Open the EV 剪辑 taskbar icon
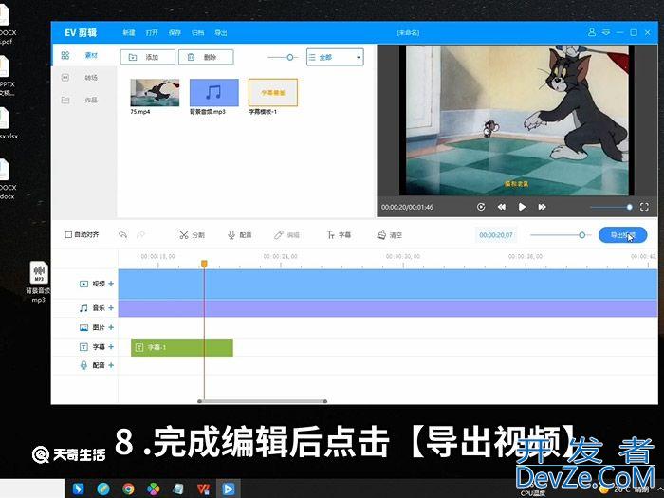Viewport: 664px width, 498px height. (x=229, y=489)
